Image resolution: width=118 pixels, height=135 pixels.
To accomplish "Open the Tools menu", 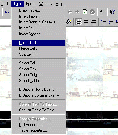I will pyautogui.click(x=5, y=4).
